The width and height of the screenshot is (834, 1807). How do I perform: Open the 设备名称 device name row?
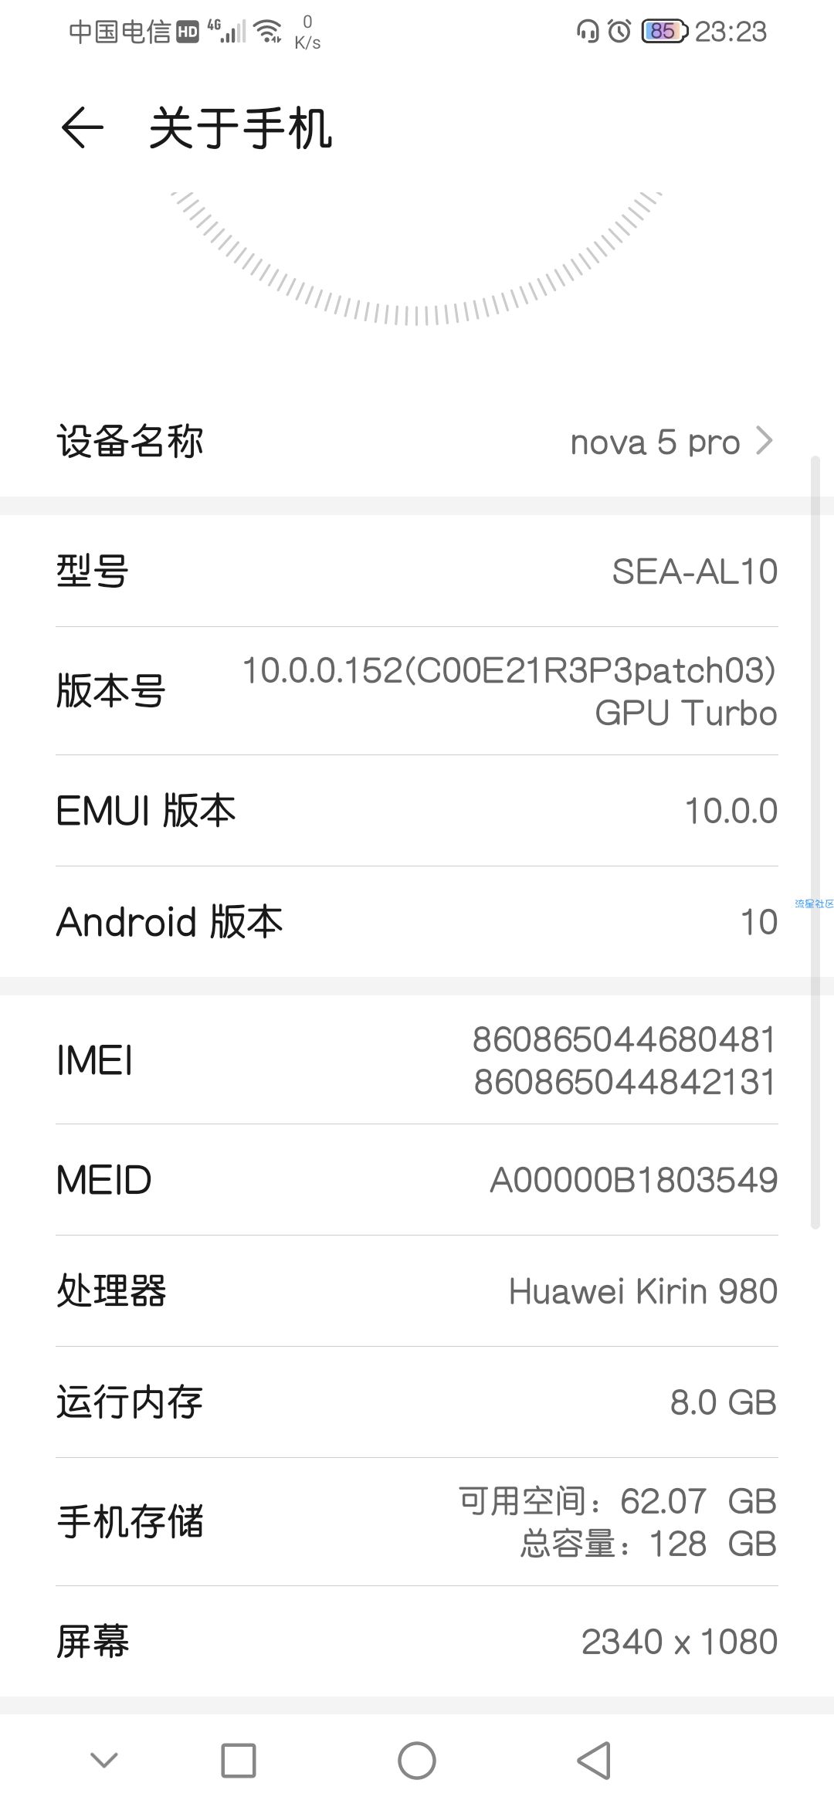click(x=417, y=441)
